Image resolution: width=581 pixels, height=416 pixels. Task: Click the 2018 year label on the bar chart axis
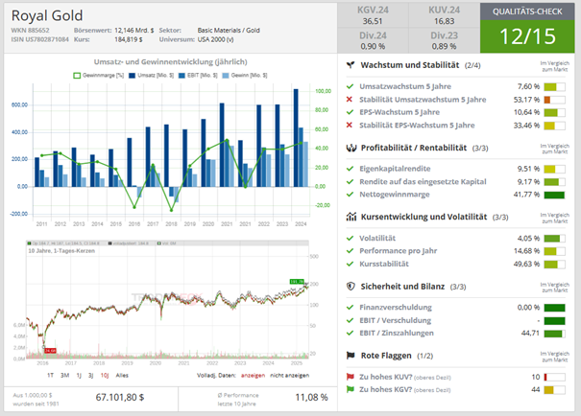(x=171, y=224)
